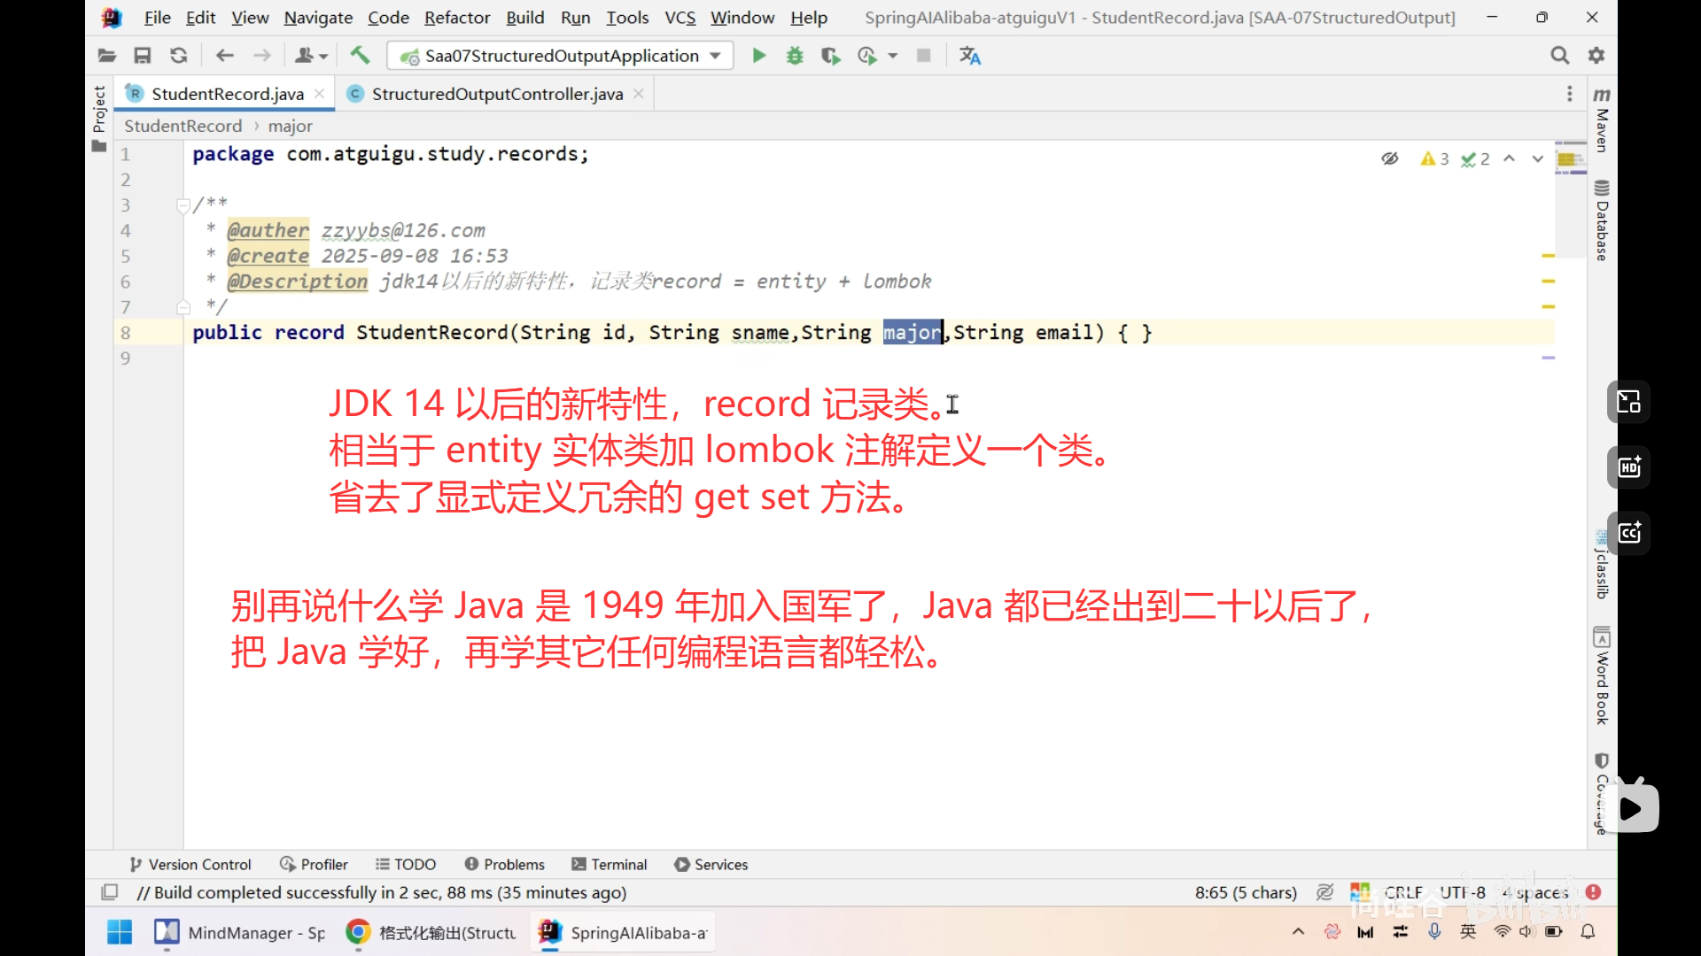The height and width of the screenshot is (956, 1701).
Task: Click the Save All disk icon
Action: pyautogui.click(x=142, y=56)
